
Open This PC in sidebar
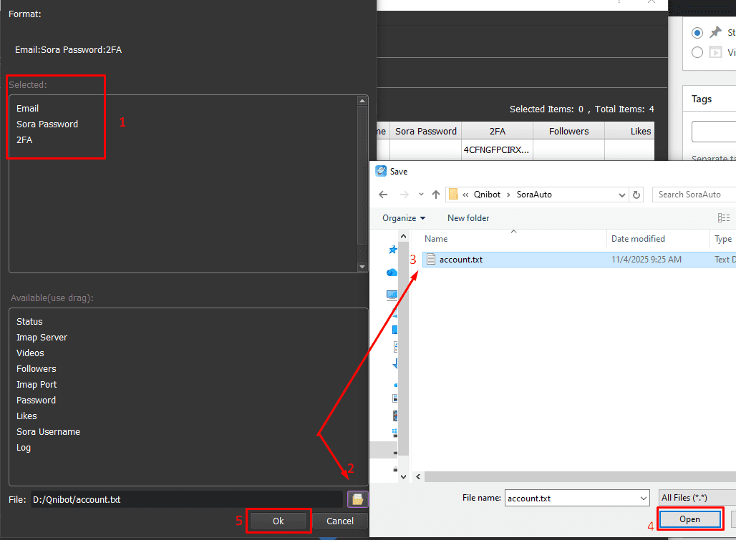click(392, 295)
